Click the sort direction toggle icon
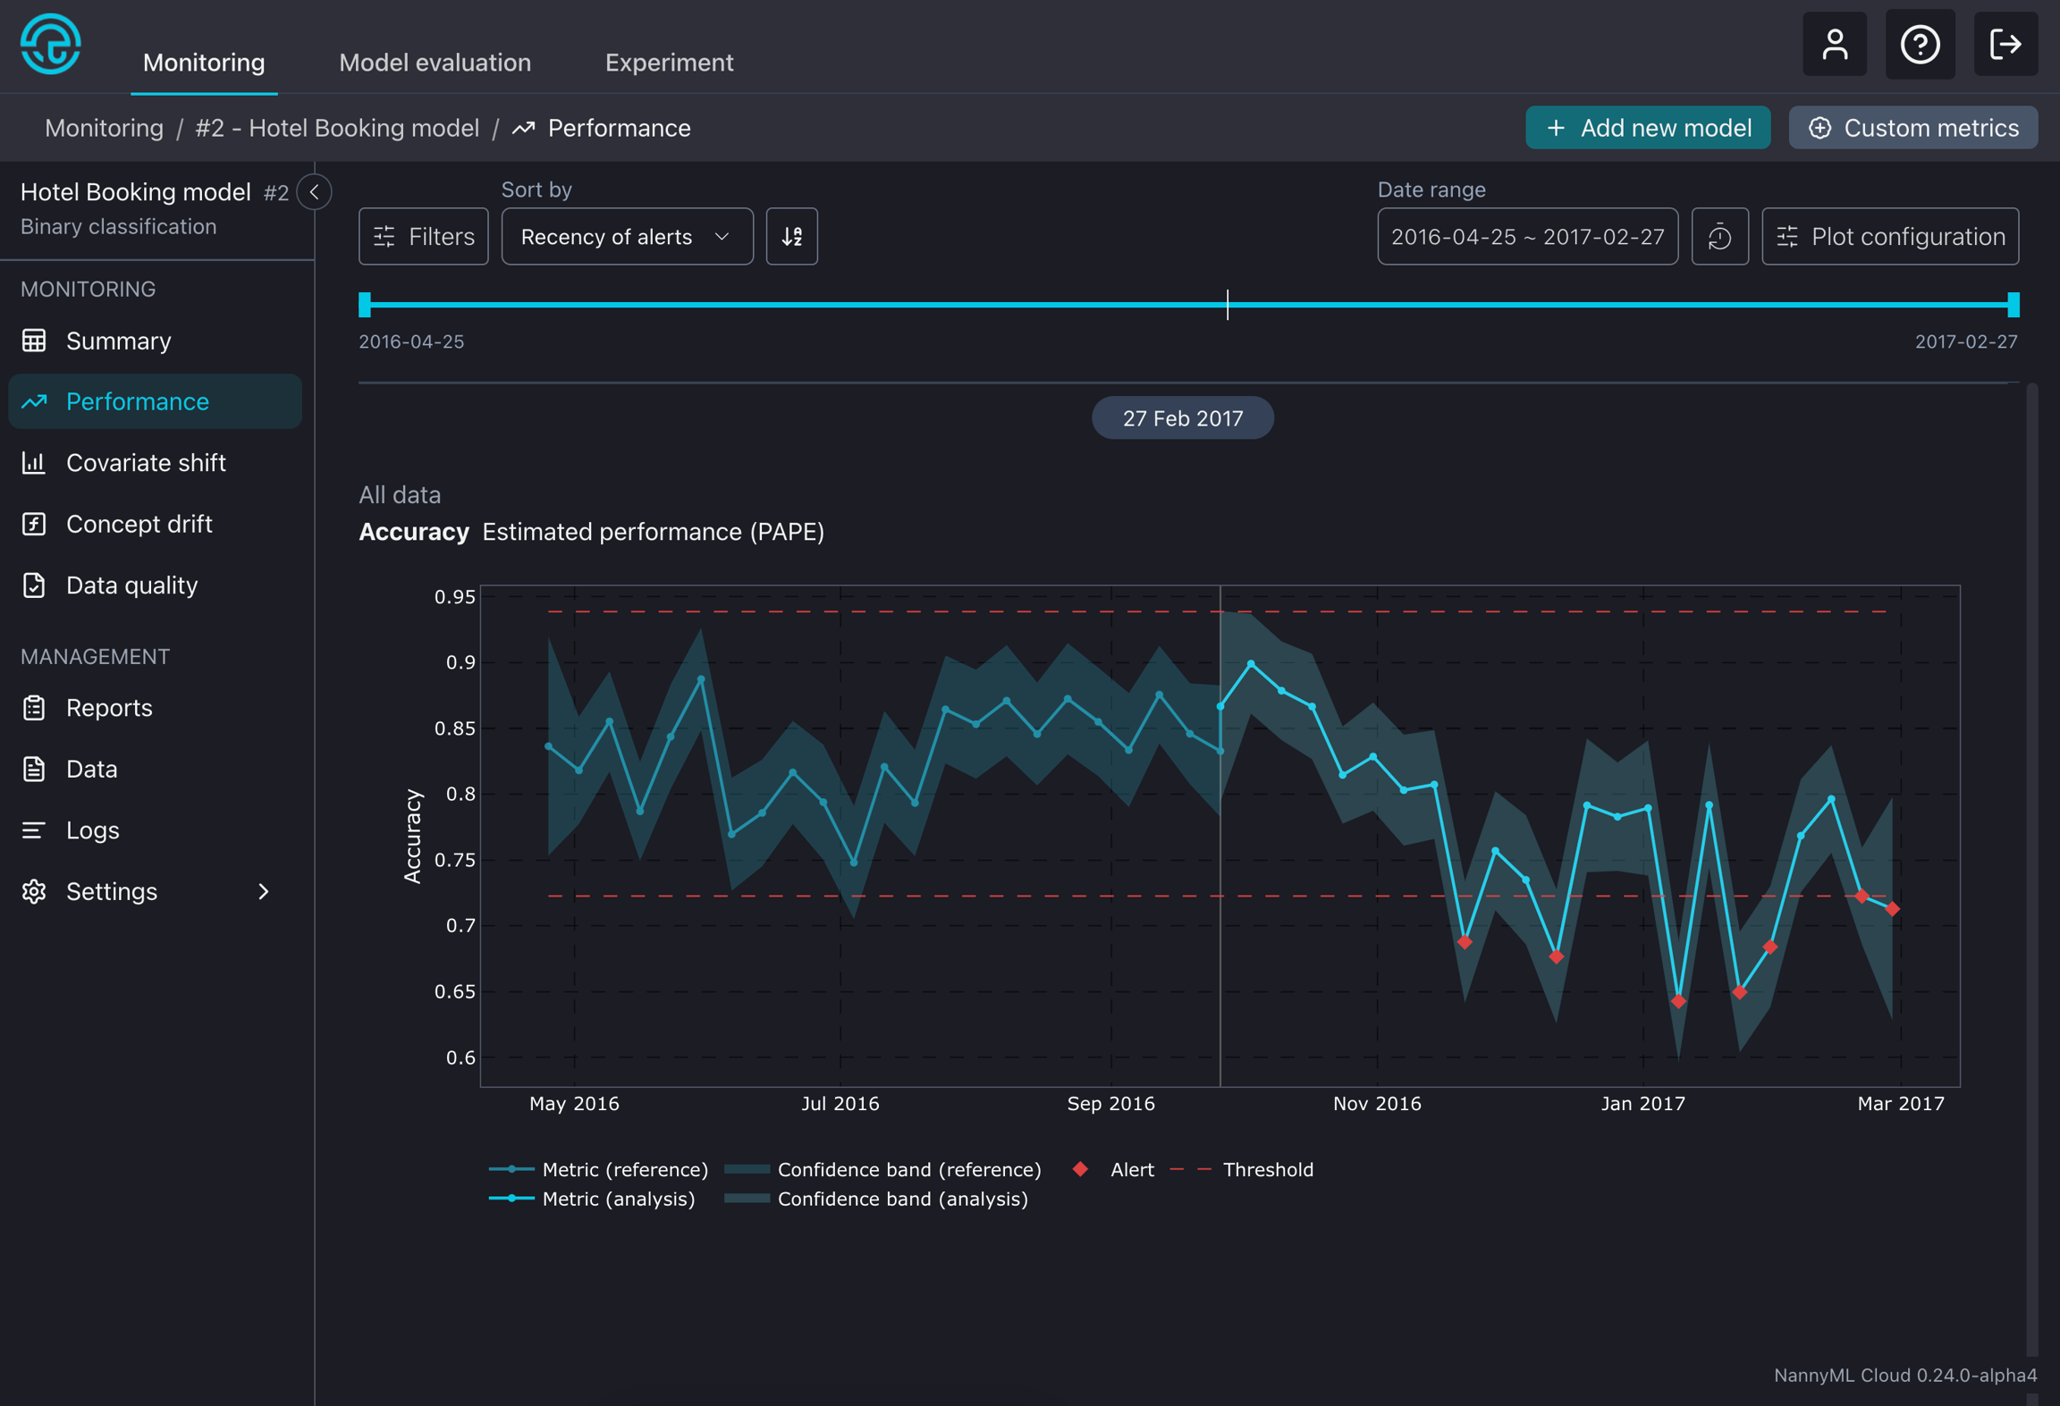The image size is (2060, 1406). 791,236
